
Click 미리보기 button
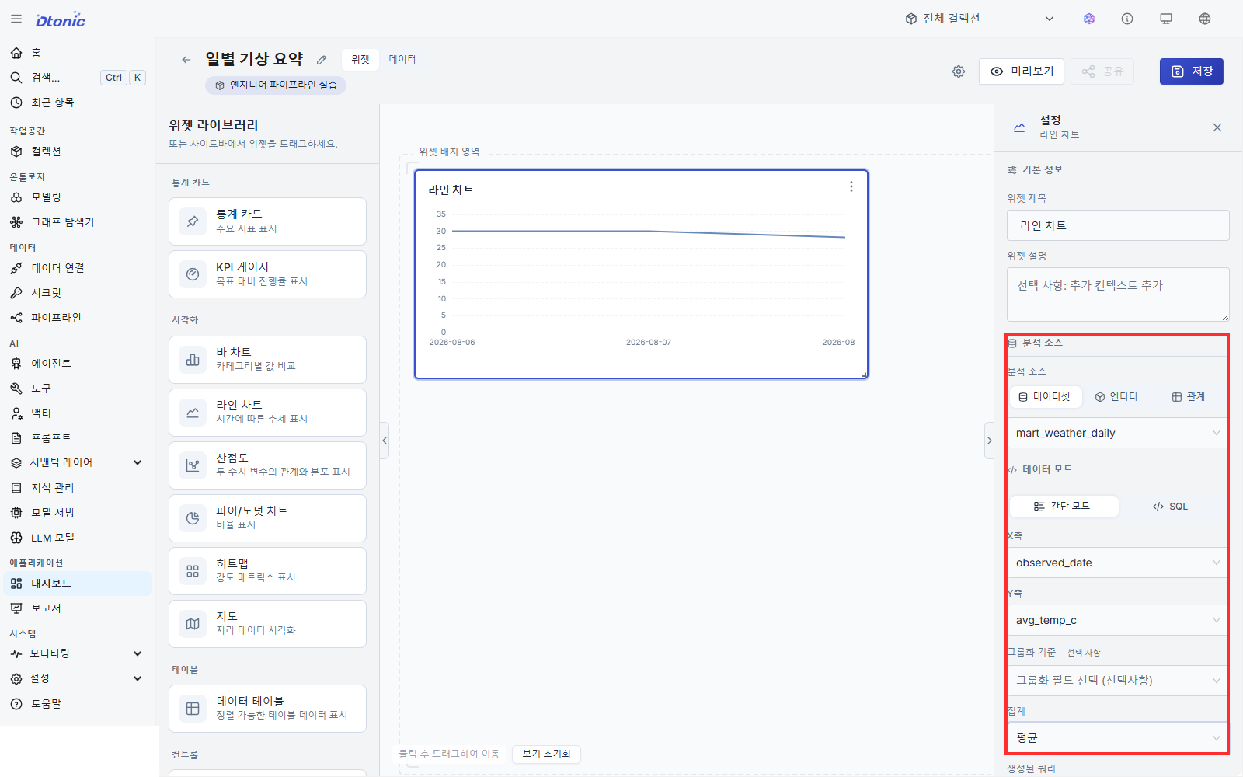tap(1022, 71)
